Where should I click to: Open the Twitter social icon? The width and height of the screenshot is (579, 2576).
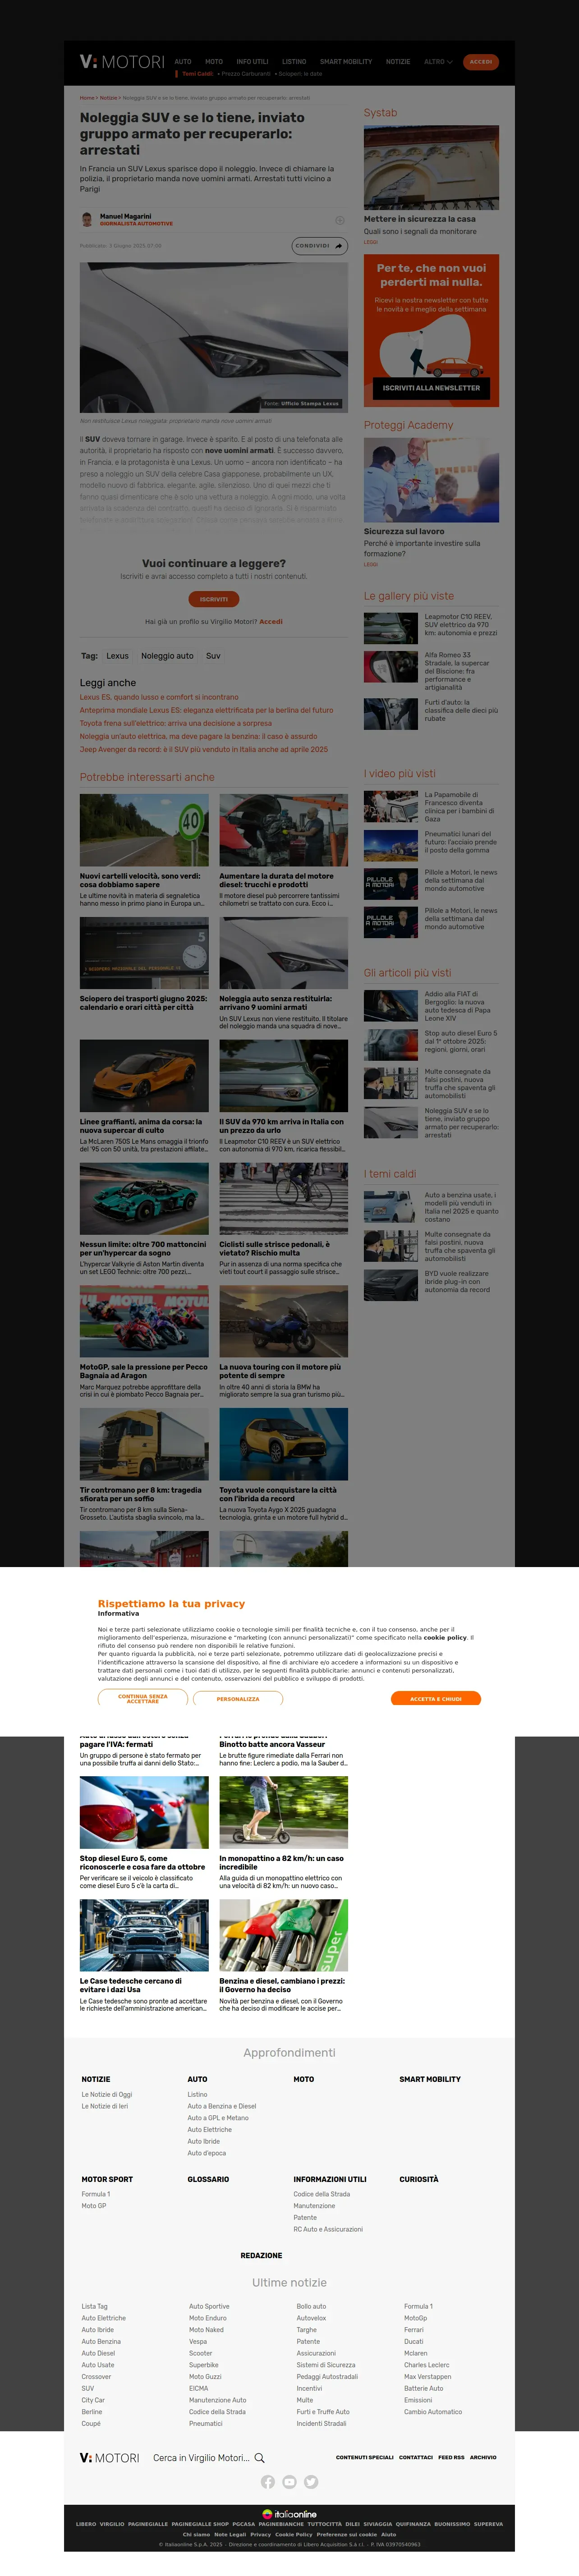pos(311,2481)
